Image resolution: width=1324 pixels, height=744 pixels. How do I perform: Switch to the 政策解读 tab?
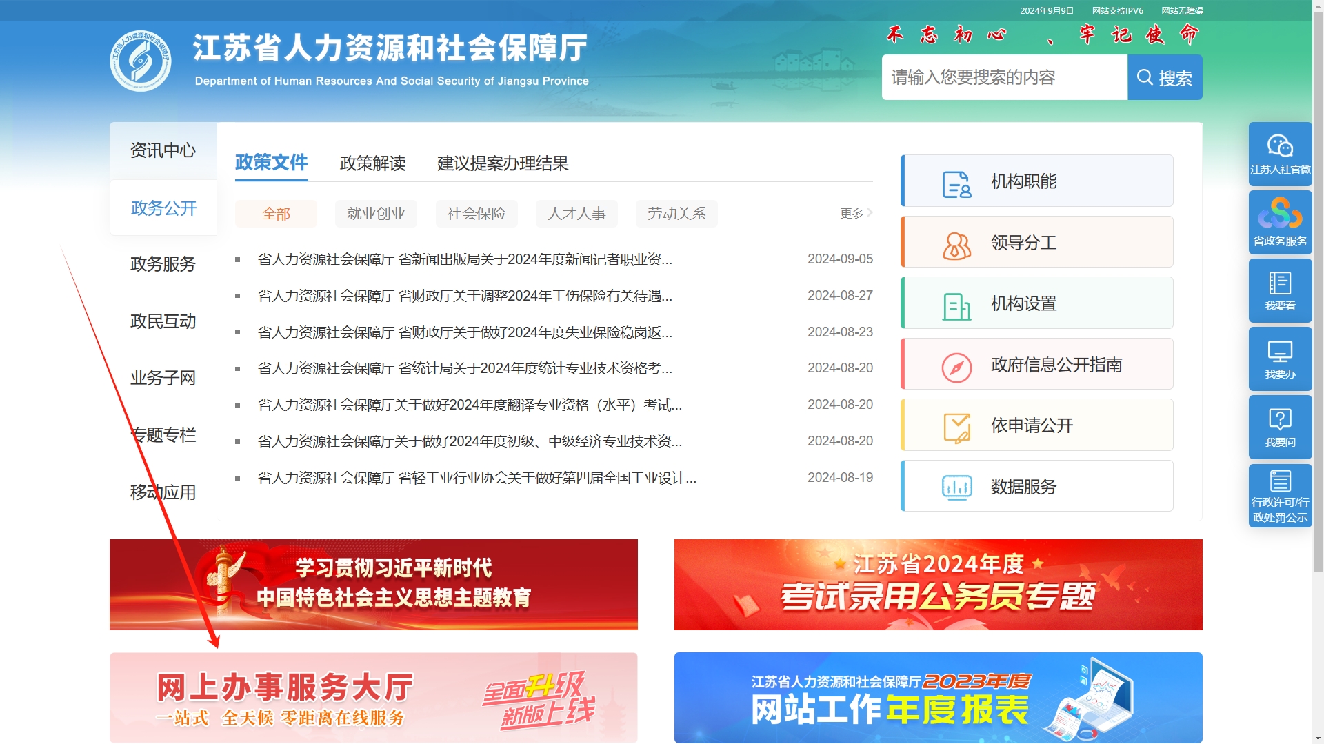tap(372, 163)
